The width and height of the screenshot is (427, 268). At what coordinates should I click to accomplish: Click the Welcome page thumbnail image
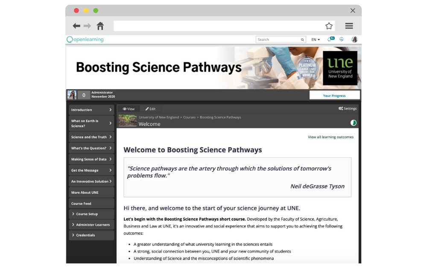127,120
